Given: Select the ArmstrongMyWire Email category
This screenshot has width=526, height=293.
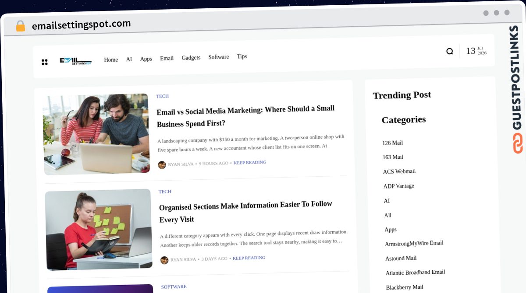Looking at the screenshot, I should pos(414,243).
